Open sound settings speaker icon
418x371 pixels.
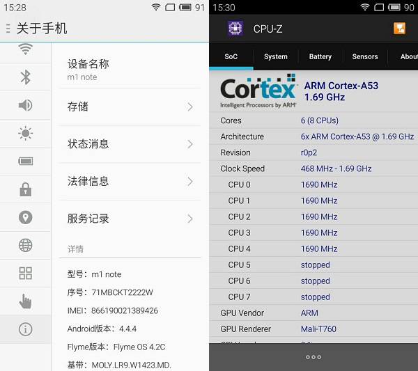(25, 105)
